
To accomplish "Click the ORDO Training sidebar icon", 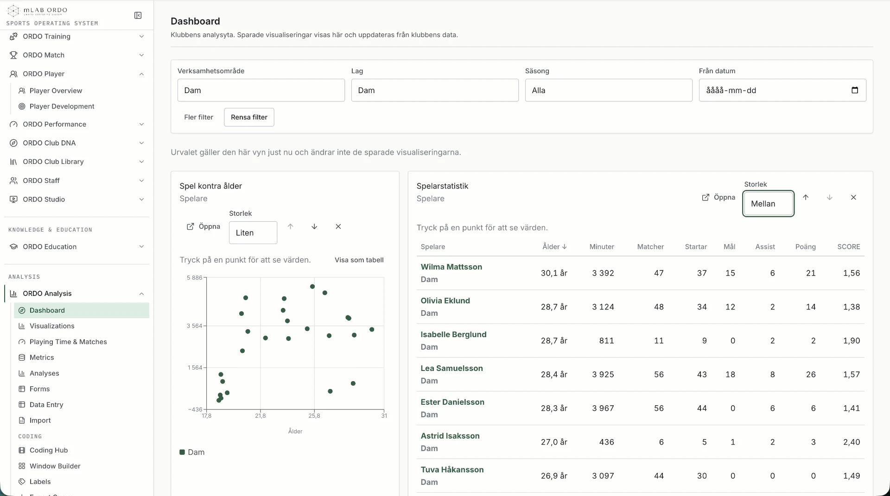I will (x=13, y=36).
